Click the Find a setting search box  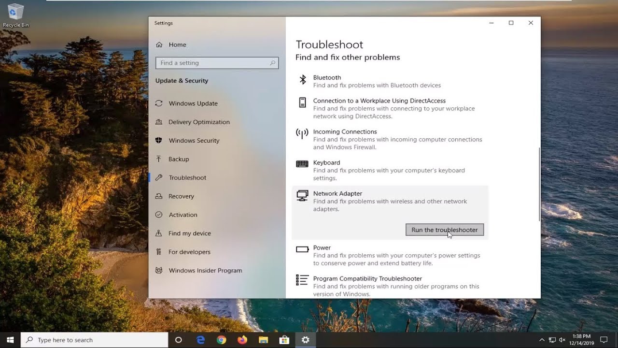click(x=217, y=63)
